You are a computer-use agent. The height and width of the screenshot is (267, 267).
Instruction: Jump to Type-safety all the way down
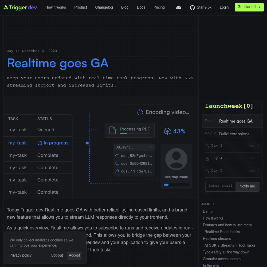[x=226, y=252]
